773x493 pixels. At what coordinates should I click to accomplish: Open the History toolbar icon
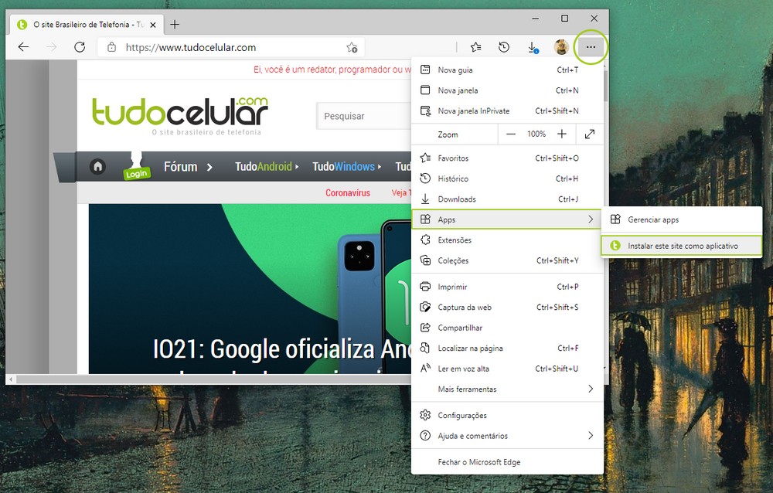coord(504,47)
